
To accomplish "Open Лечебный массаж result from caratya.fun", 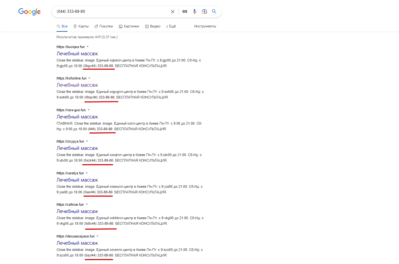I will (x=77, y=180).
